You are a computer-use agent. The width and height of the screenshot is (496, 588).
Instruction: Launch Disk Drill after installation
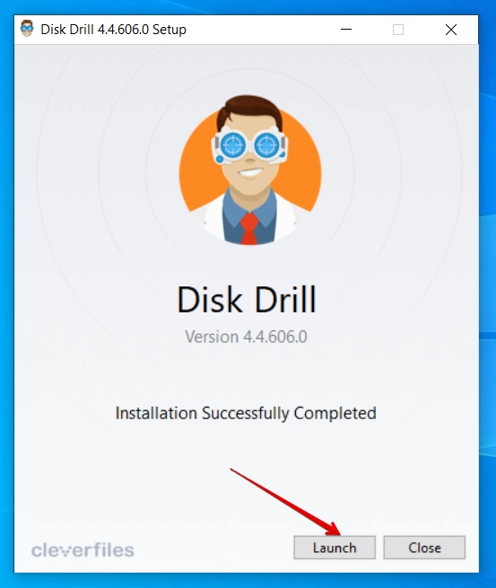click(335, 548)
